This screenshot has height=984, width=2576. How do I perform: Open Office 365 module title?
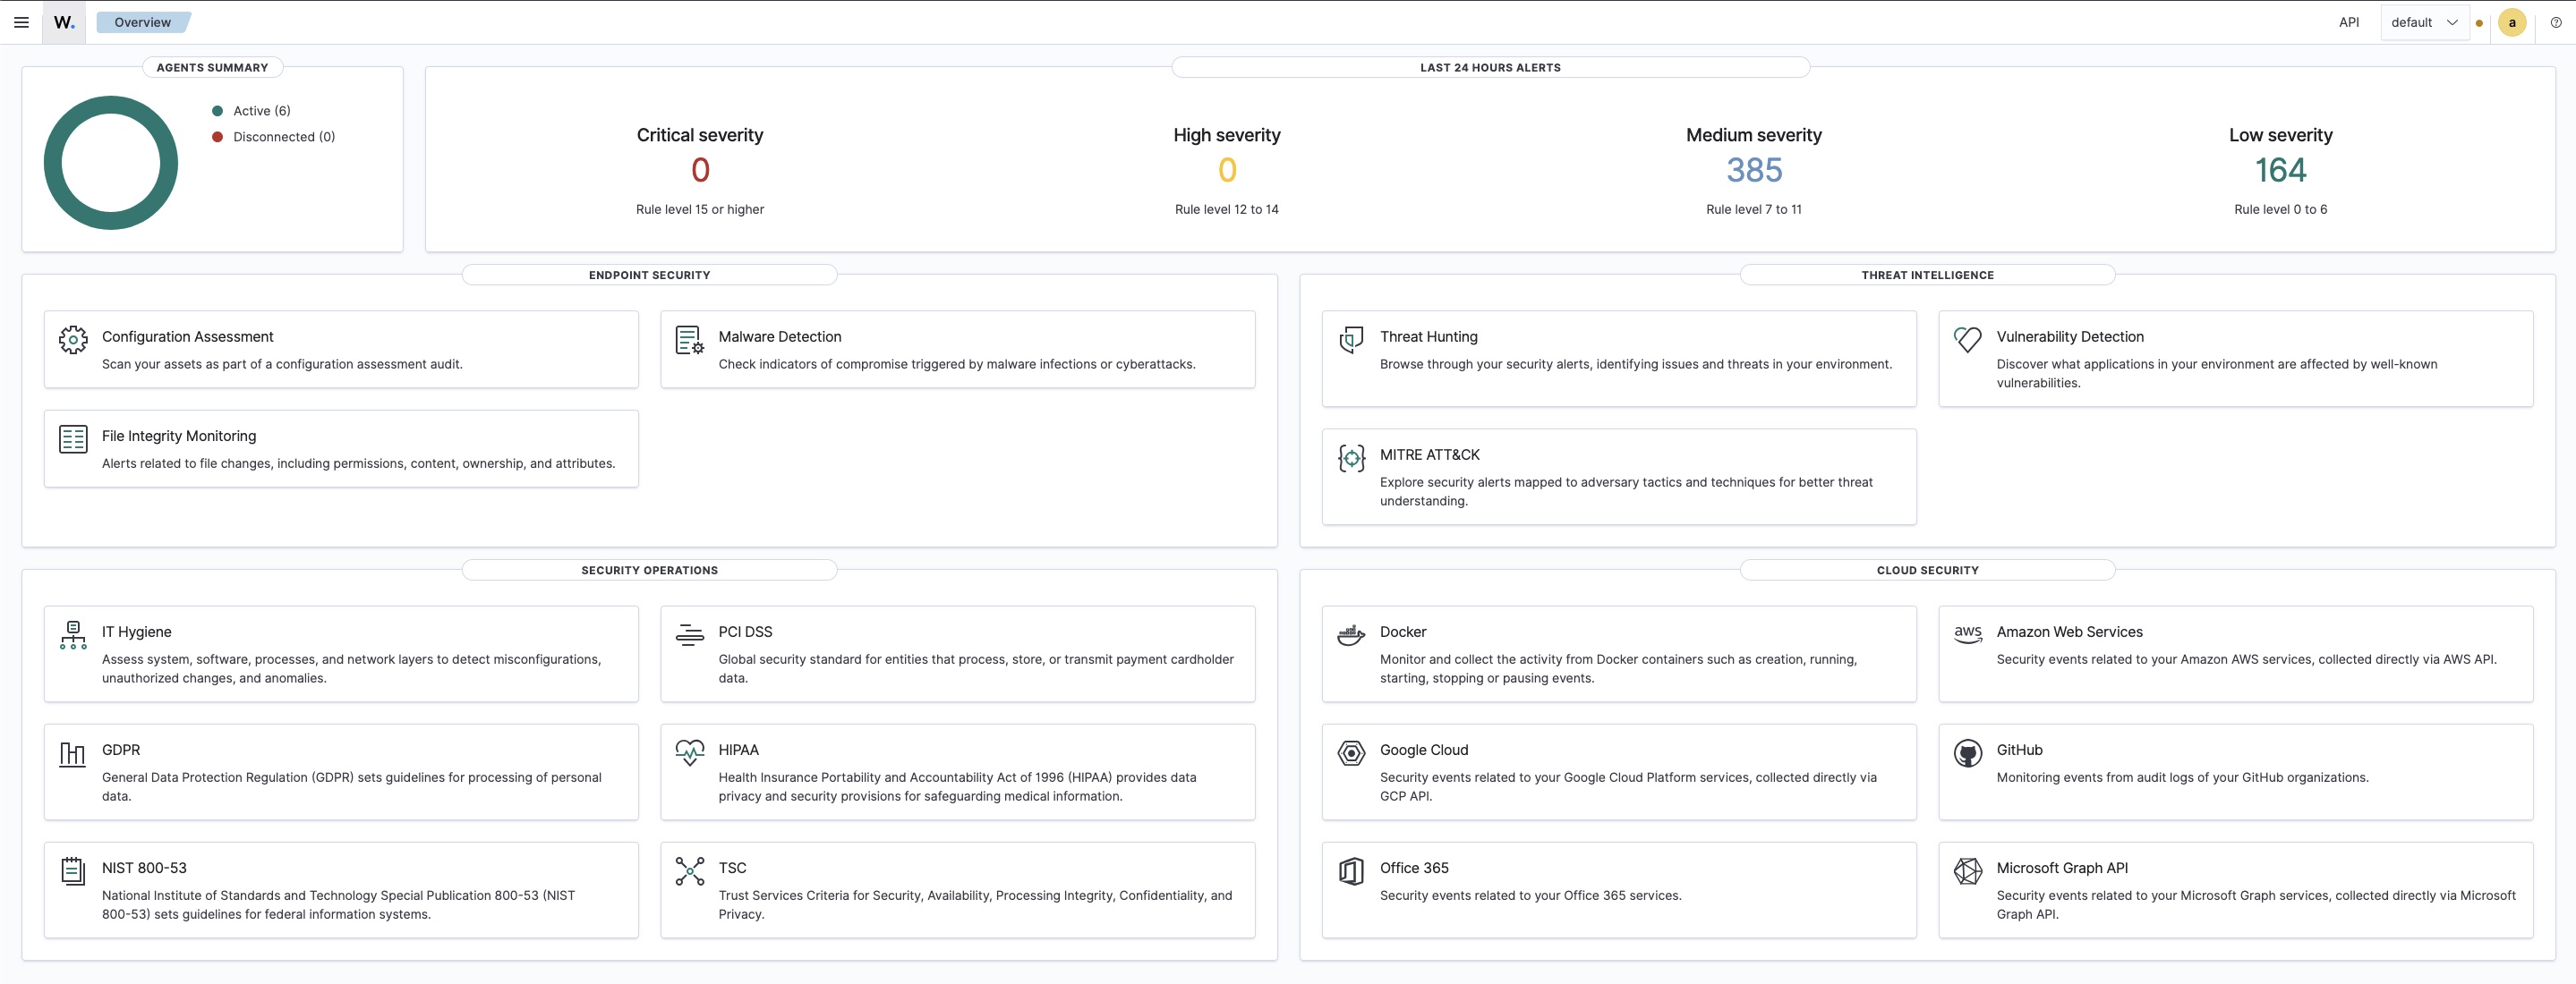coord(1414,867)
